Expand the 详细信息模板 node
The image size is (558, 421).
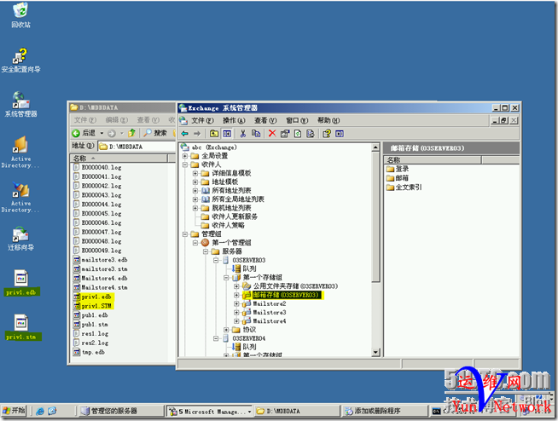coord(195,173)
